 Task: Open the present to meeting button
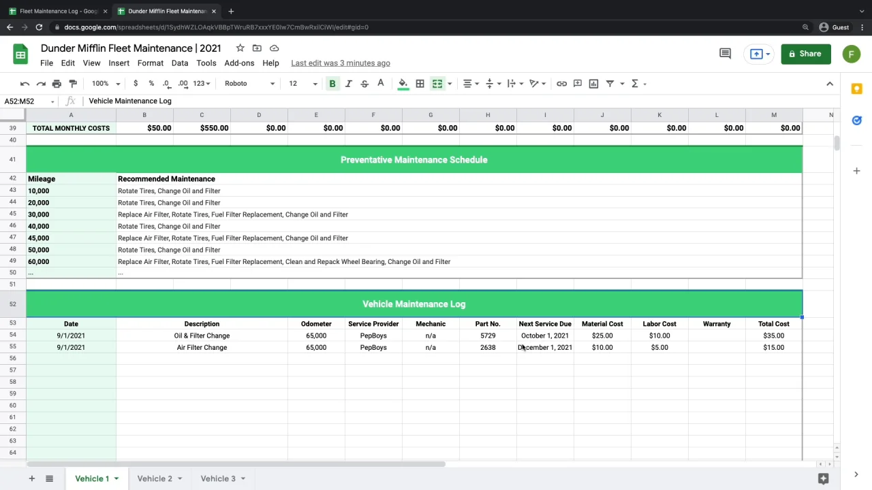(x=760, y=54)
